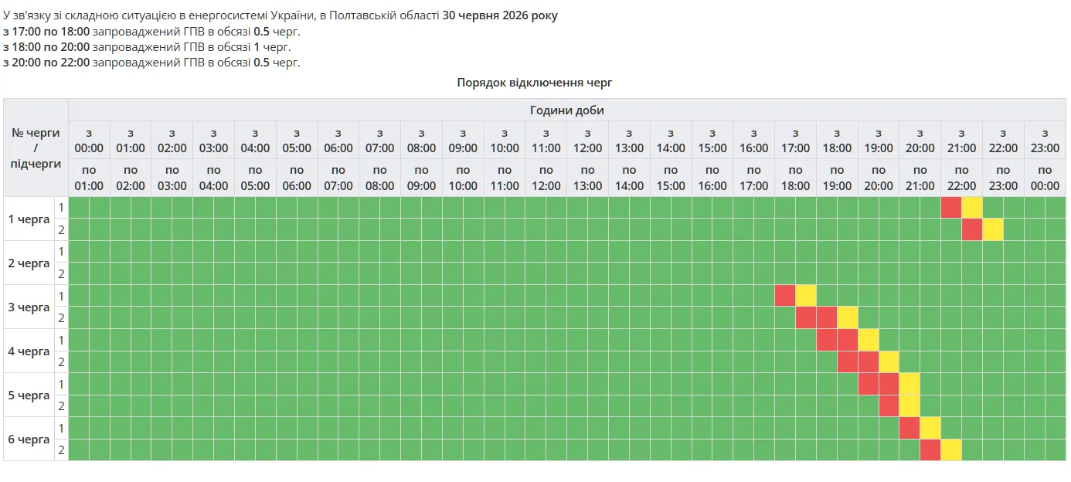The height and width of the screenshot is (482, 1071).
Task: Click subqueue number 2 of 6 черга
Action: coord(62,450)
